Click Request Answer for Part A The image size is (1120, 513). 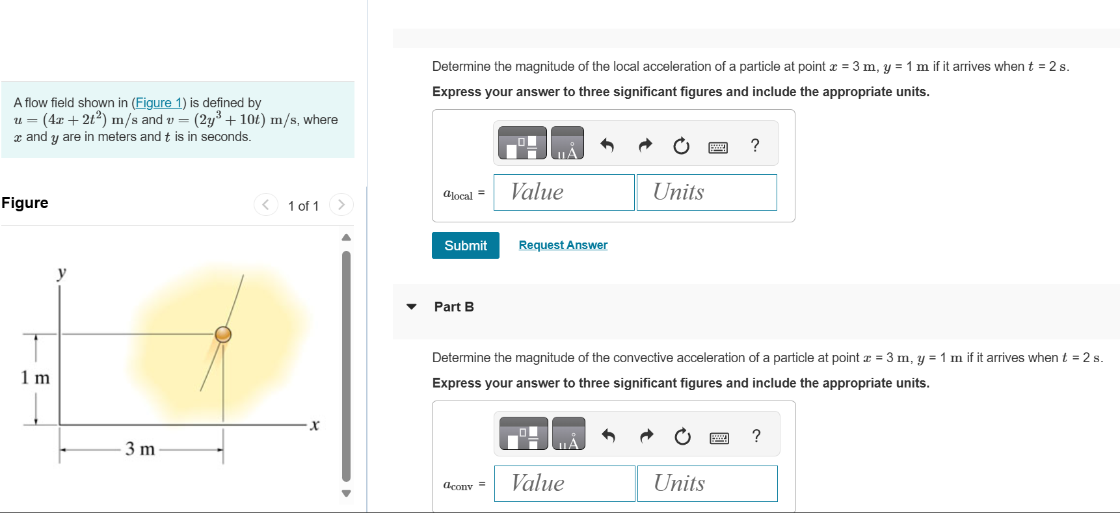(563, 245)
